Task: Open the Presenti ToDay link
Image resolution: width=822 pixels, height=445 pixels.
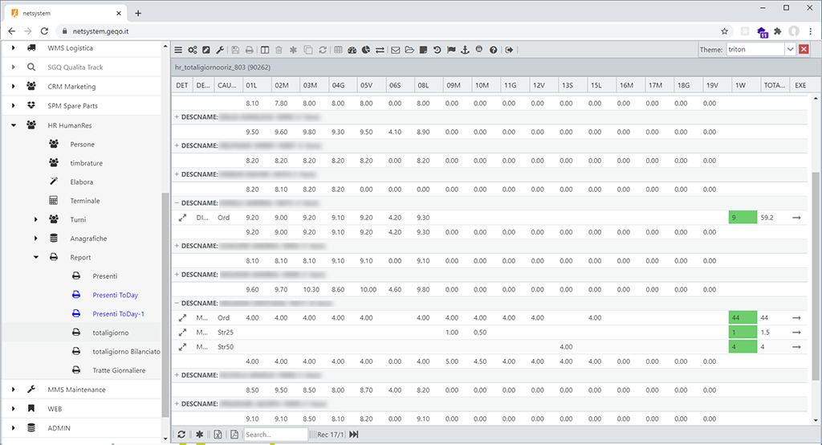Action: [x=116, y=295]
